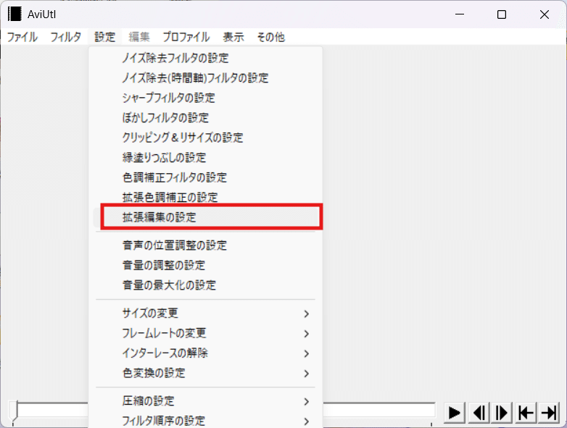Open the プロファイル menu
Viewport: 567px width, 428px height.
pyautogui.click(x=186, y=37)
